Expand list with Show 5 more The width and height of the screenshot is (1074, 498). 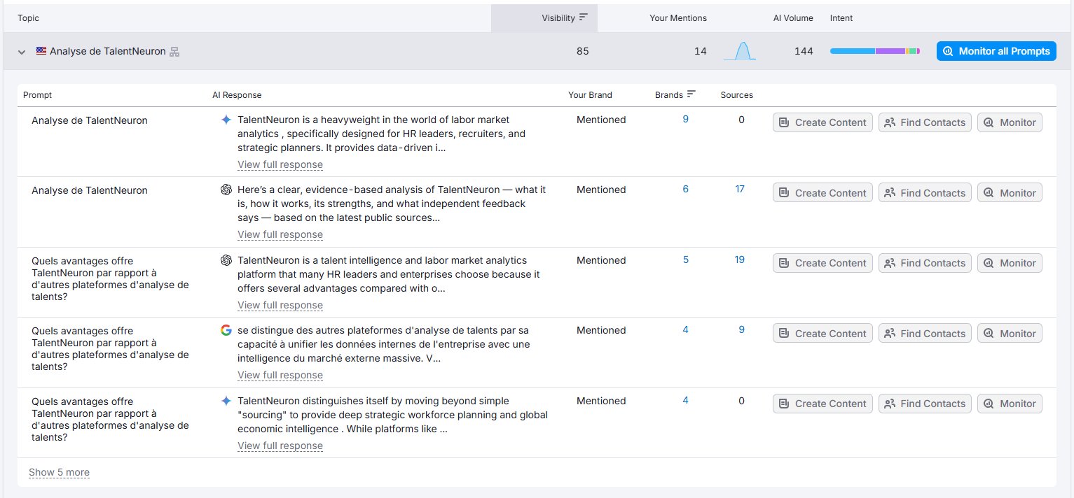59,472
